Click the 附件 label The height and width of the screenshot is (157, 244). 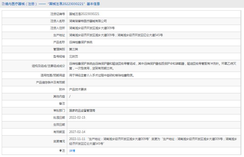pos(62,90)
